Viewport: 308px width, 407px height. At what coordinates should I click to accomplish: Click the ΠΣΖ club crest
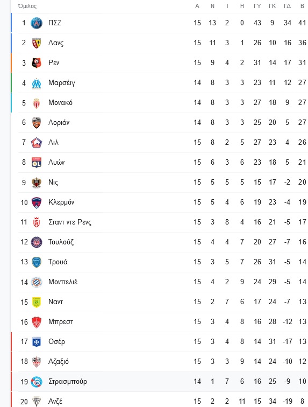(x=37, y=23)
